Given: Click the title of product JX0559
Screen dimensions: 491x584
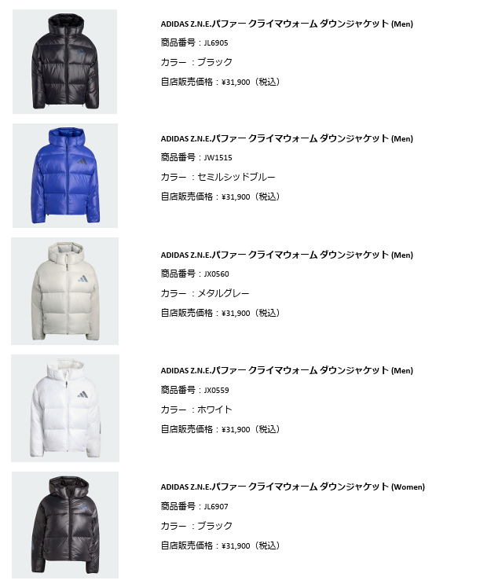Looking at the screenshot, I should [287, 370].
